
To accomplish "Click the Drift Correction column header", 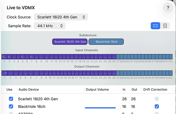I will [x=155, y=90].
